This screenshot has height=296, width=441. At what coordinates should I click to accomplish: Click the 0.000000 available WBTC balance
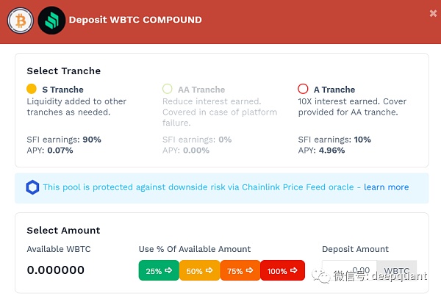coord(56,270)
